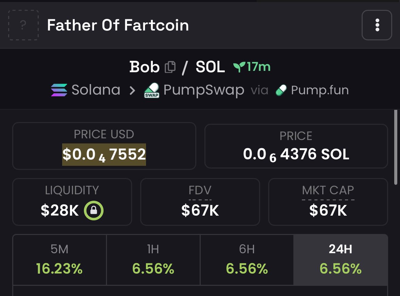Click the Solana chain logo
400x296 pixels.
[x=59, y=90]
